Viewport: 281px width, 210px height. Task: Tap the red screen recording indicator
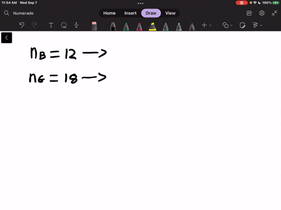point(242,3)
